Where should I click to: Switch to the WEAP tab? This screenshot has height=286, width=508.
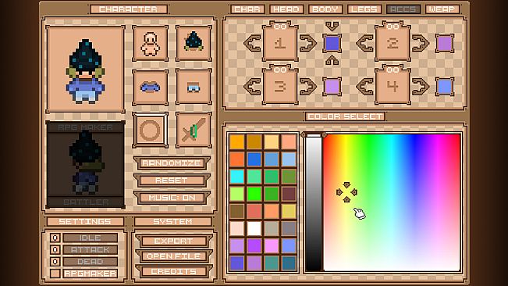[442, 9]
